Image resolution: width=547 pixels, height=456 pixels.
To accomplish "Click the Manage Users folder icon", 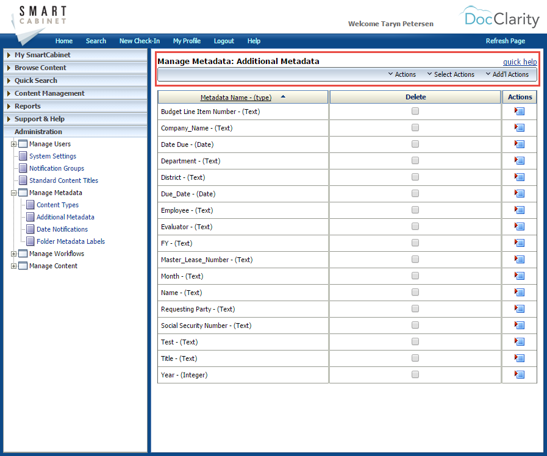I will click(23, 144).
